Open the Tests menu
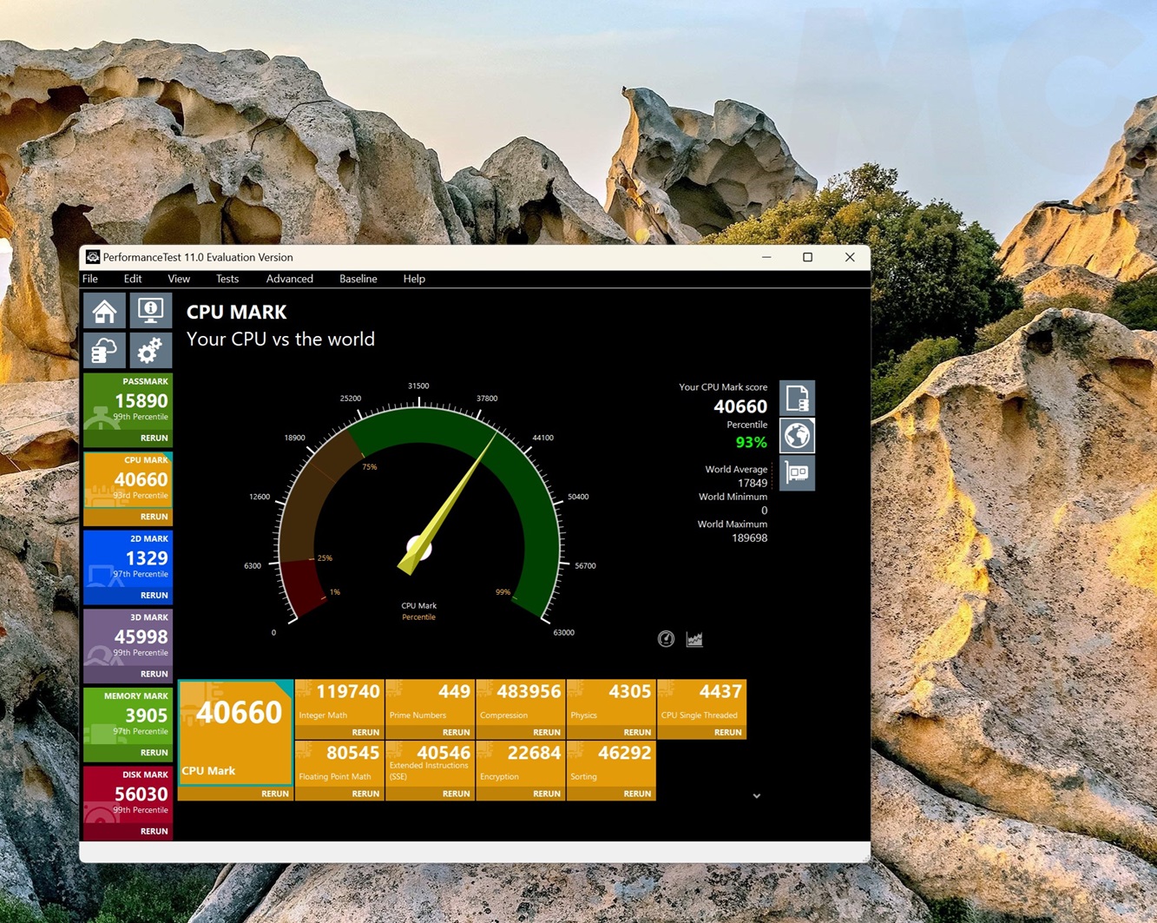The image size is (1157, 923). (227, 279)
